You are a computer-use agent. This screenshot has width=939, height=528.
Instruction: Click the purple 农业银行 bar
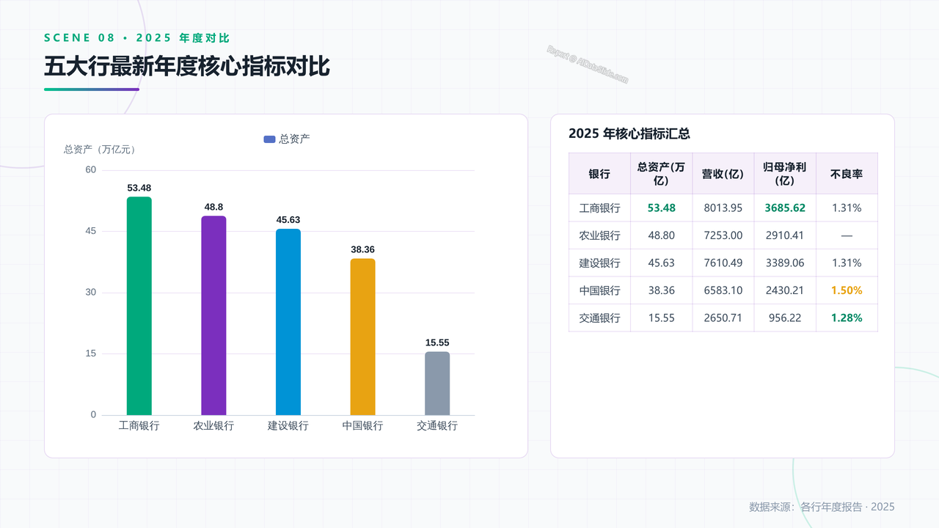[213, 315]
